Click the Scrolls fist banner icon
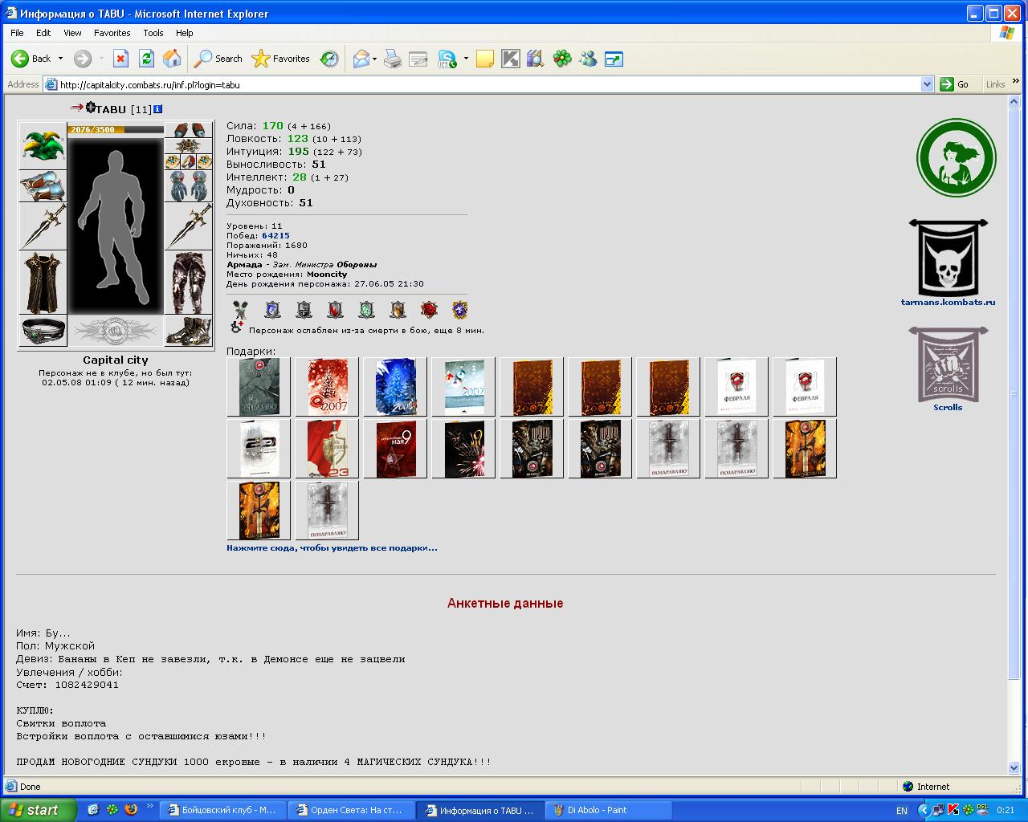Screen dimensions: 1028x822 point(948,364)
